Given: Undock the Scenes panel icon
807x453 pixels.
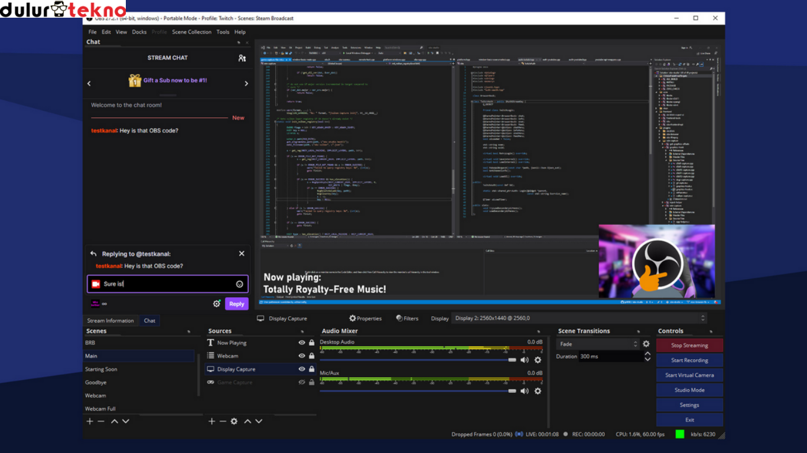Looking at the screenshot, I should pos(189,331).
